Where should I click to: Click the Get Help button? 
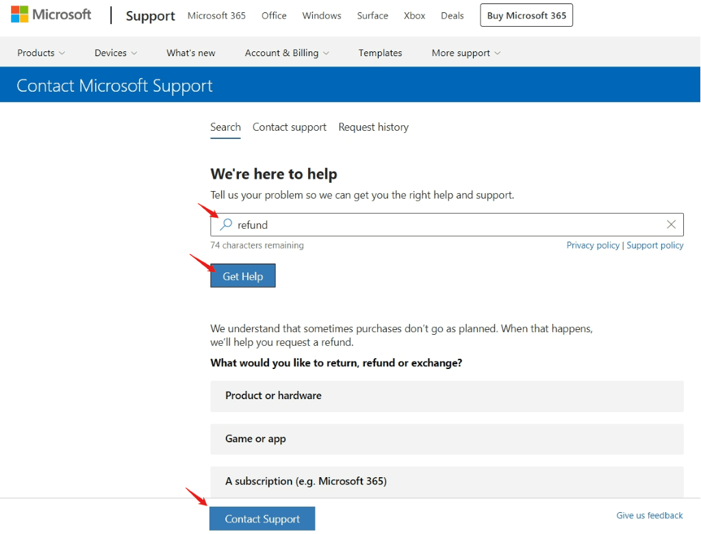[243, 276]
